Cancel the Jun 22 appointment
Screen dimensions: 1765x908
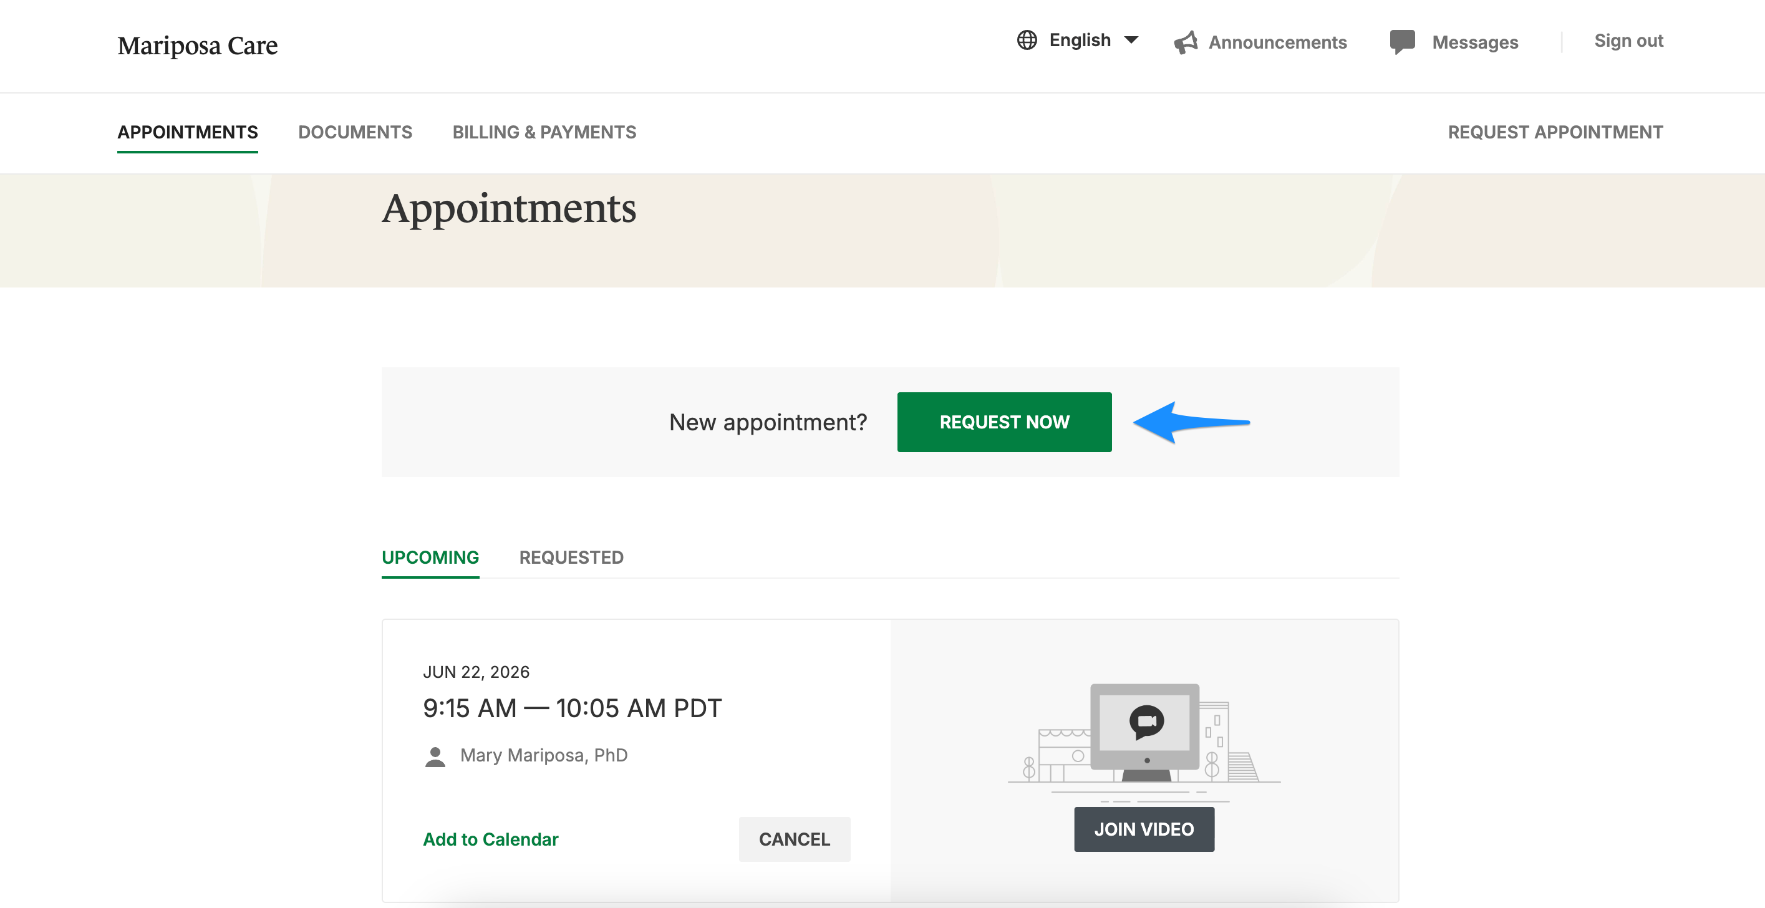pyautogui.click(x=794, y=839)
